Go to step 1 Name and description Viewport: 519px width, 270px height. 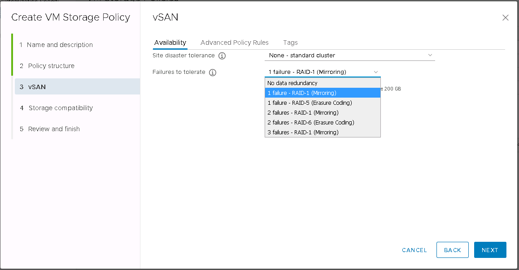click(x=77, y=45)
